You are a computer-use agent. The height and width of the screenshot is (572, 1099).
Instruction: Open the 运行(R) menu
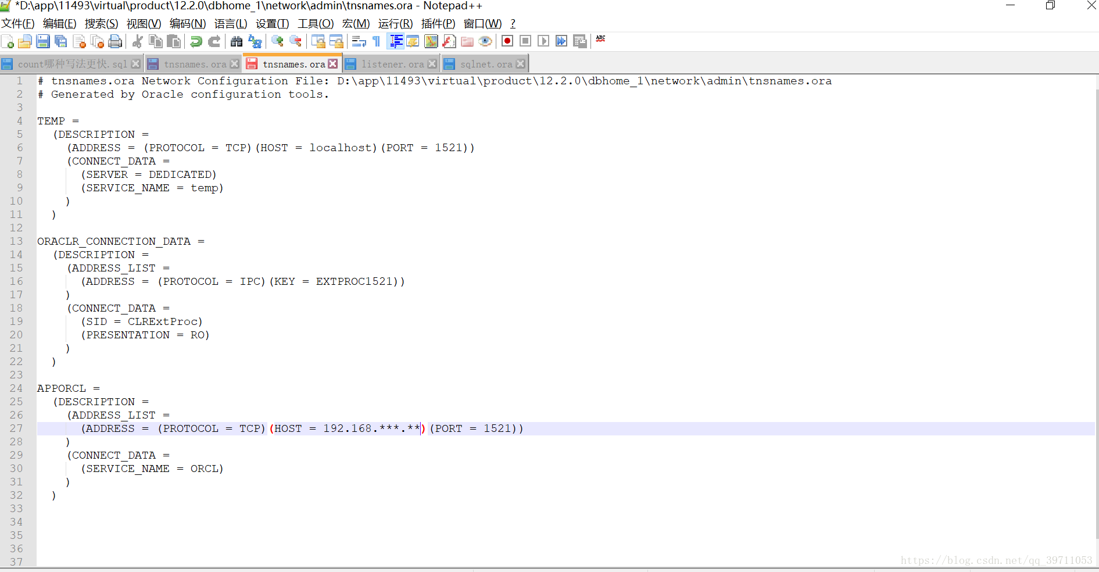[x=396, y=24]
